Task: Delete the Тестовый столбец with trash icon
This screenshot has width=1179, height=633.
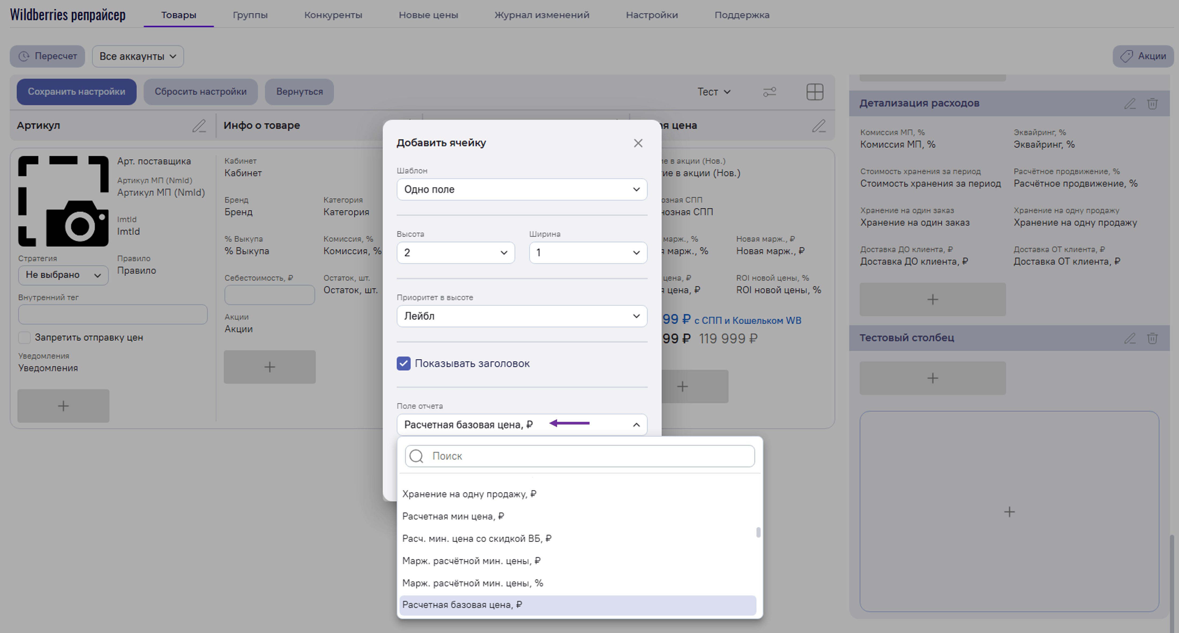Action: pyautogui.click(x=1152, y=338)
